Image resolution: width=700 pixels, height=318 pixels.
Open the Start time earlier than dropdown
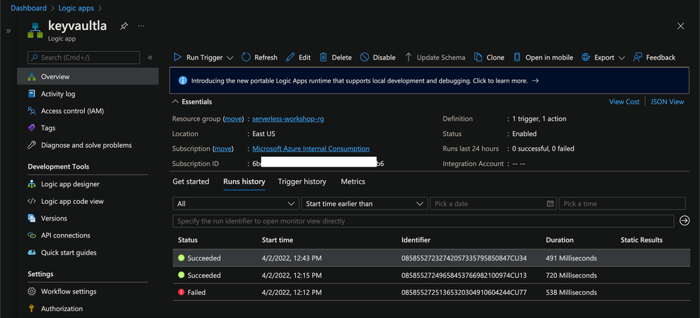(365, 203)
